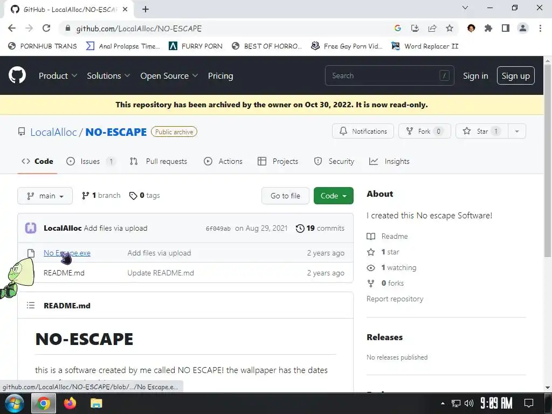Open the Insights tab
552x414 pixels.
[x=389, y=161]
